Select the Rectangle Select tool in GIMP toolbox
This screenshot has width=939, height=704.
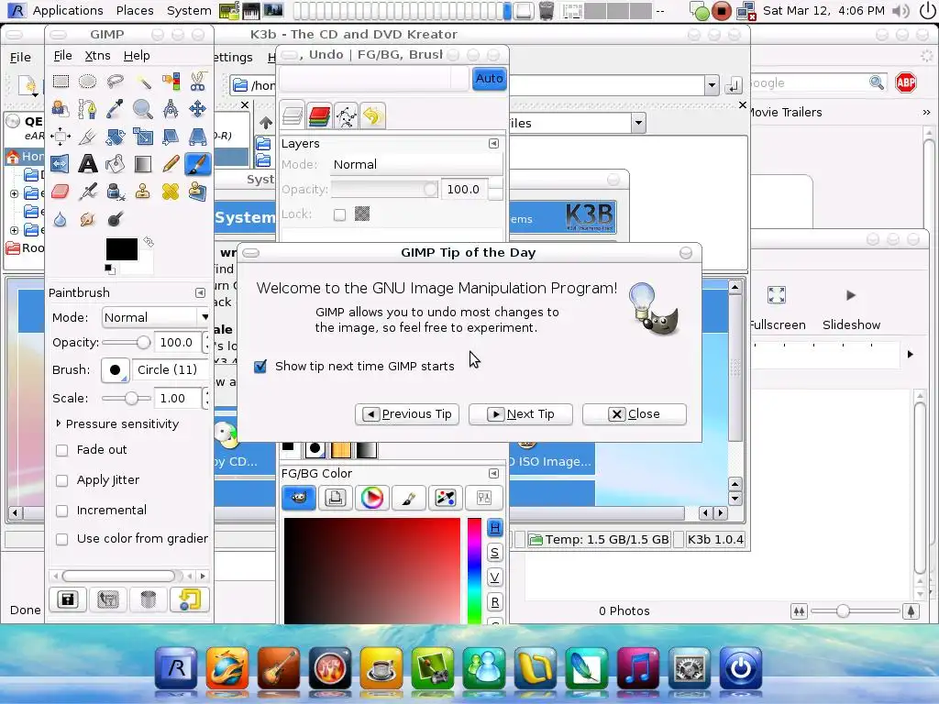61,82
